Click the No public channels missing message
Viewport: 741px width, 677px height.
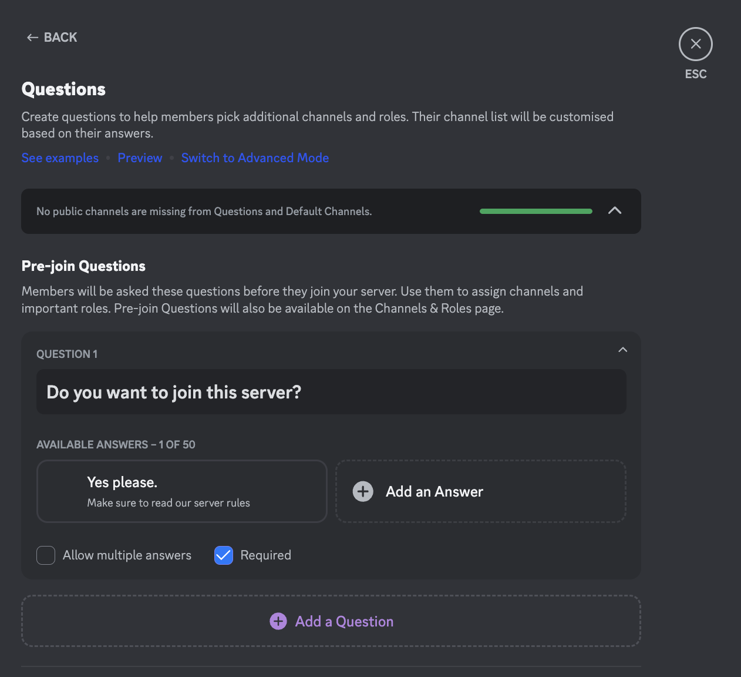pyautogui.click(x=204, y=212)
